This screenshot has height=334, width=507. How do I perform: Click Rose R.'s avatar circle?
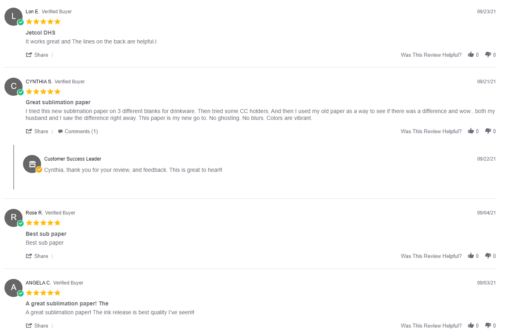coord(14,218)
